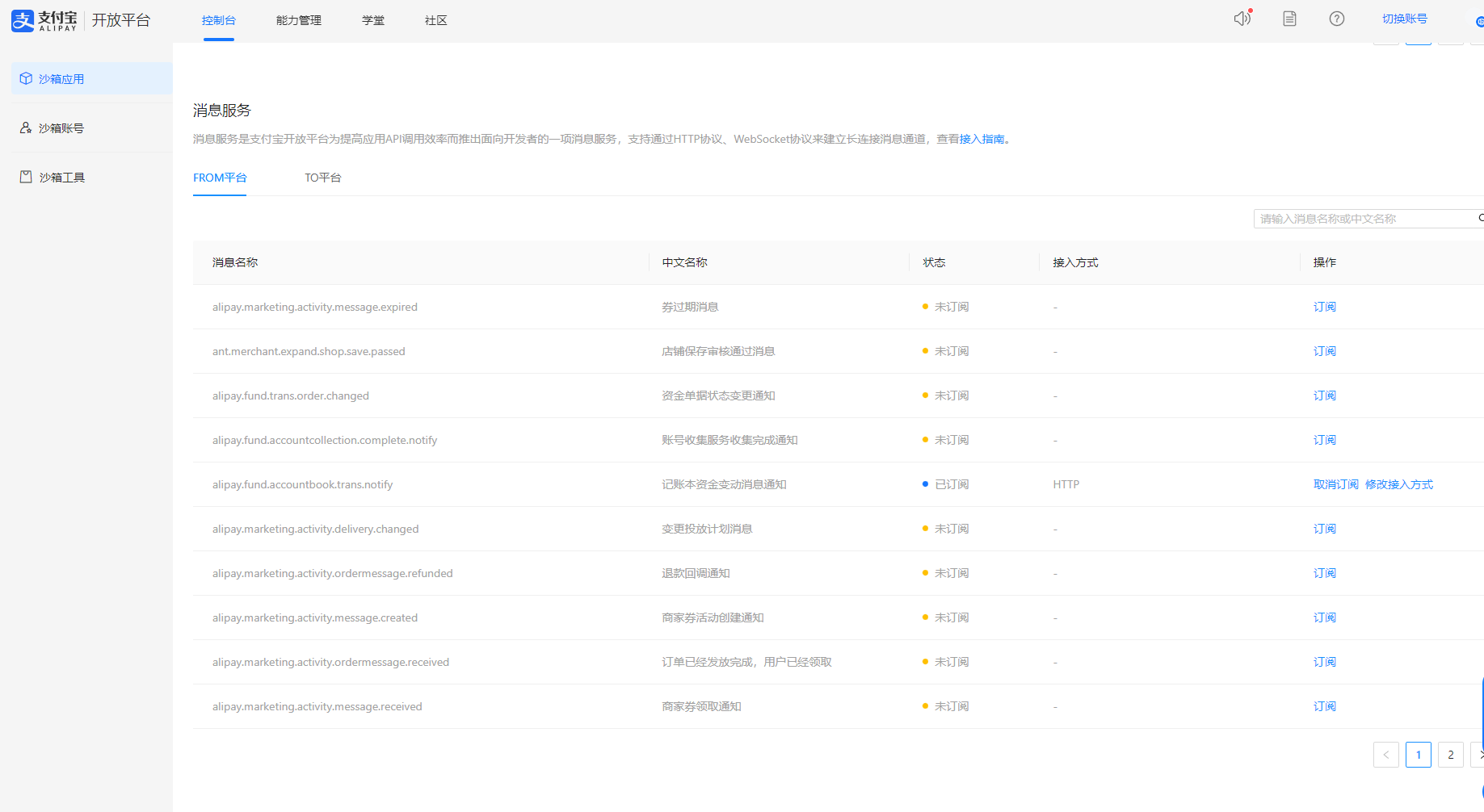Screen dimensions: 1484x812
Task: Open the document icon in the header
Action: coord(1290,19)
